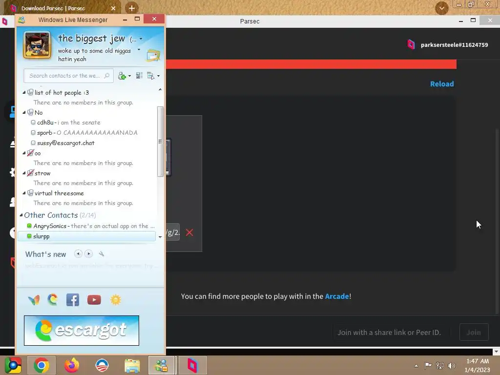Click the Show menu icon in Messenger

click(x=150, y=76)
